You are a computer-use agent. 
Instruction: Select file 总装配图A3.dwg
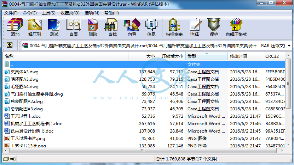pos(27,109)
